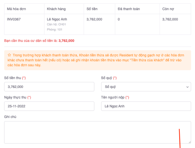
Task: Click the Sổ quỹ field label
Action: (x=107, y=78)
